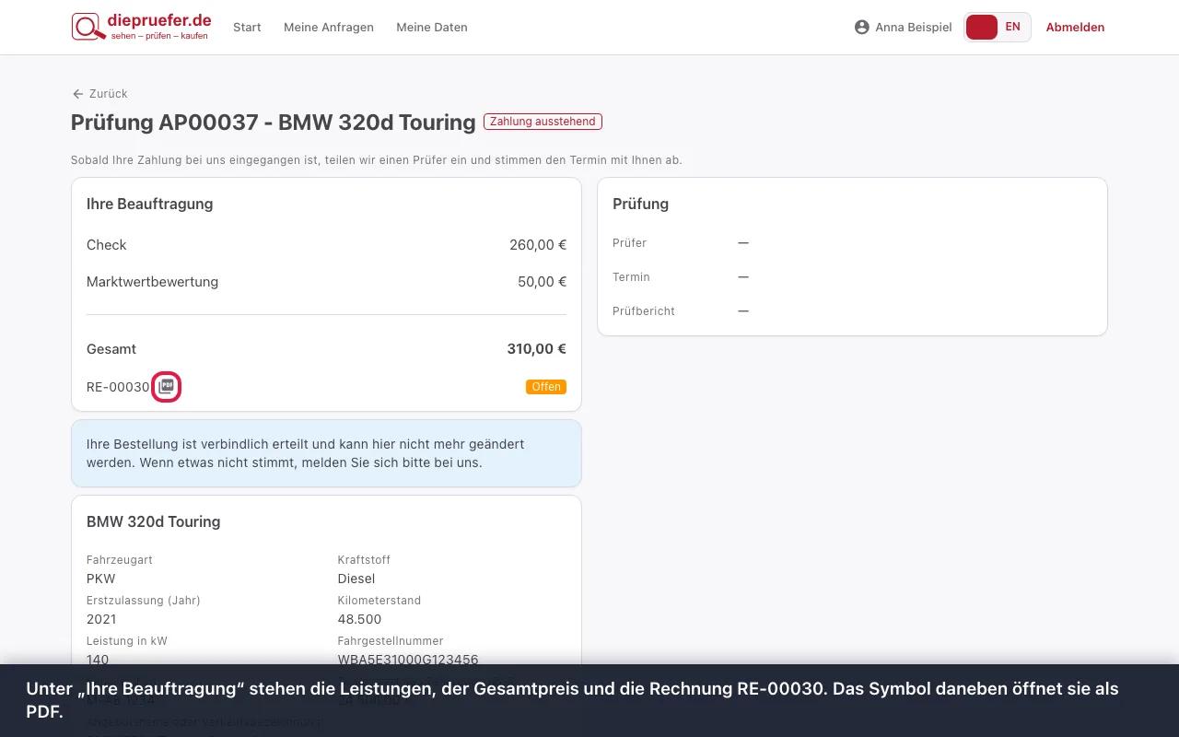Viewport: 1179px width, 737px height.
Task: Click the Marktwertbewertung price 50,00 €
Action: 542,282
